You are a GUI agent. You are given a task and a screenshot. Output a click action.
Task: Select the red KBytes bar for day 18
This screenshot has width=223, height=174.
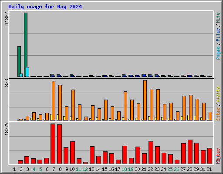click(125, 154)
